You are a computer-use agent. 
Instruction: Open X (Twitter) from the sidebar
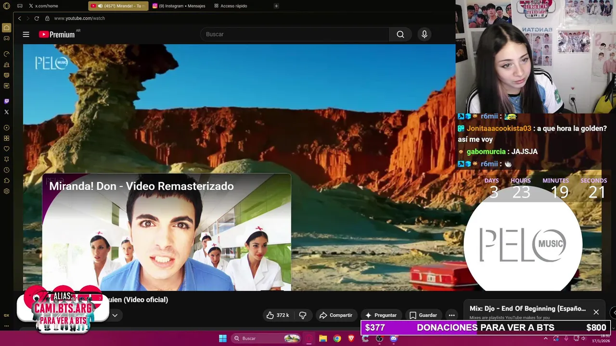6,112
